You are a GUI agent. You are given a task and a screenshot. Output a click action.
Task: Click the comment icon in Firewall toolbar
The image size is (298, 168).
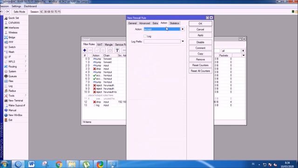pyautogui.click(x=110, y=50)
